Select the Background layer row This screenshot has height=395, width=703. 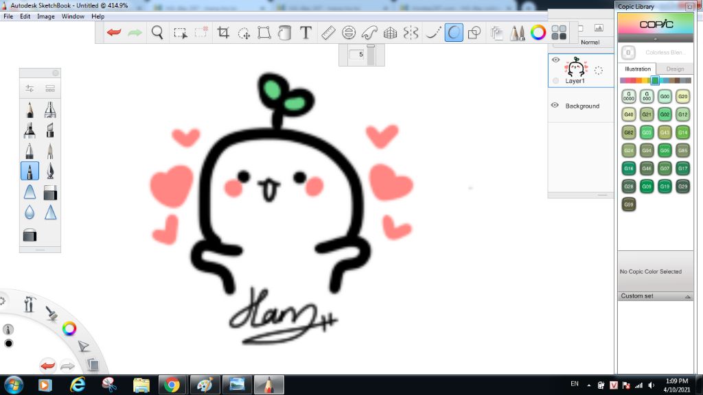[581, 106]
